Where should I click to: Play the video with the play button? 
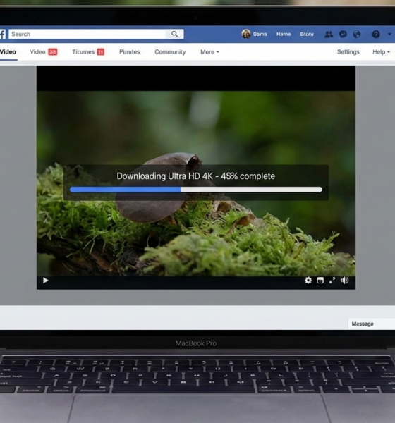tap(46, 281)
